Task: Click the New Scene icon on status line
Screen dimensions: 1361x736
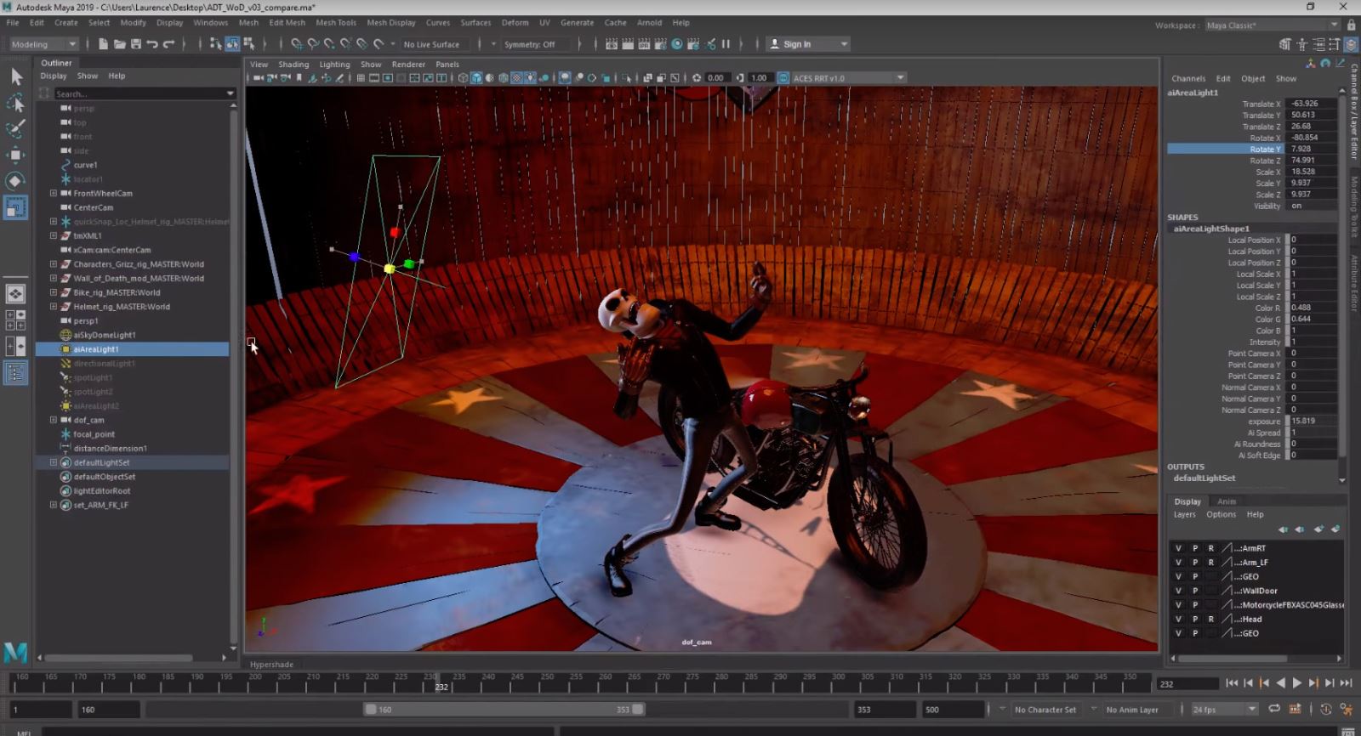Action: point(103,44)
